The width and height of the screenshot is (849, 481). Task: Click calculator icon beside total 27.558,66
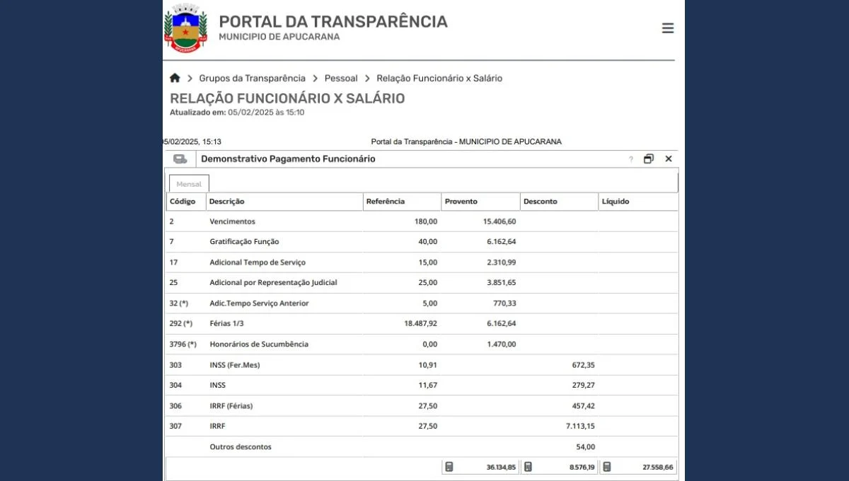coord(607,467)
